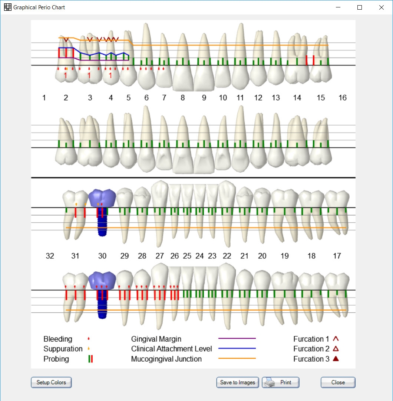Click the Gingival Margin purple line sample
Viewport: 393px width, 401px height.
(x=237, y=339)
